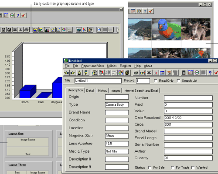Check the Wanted status box

193,167
